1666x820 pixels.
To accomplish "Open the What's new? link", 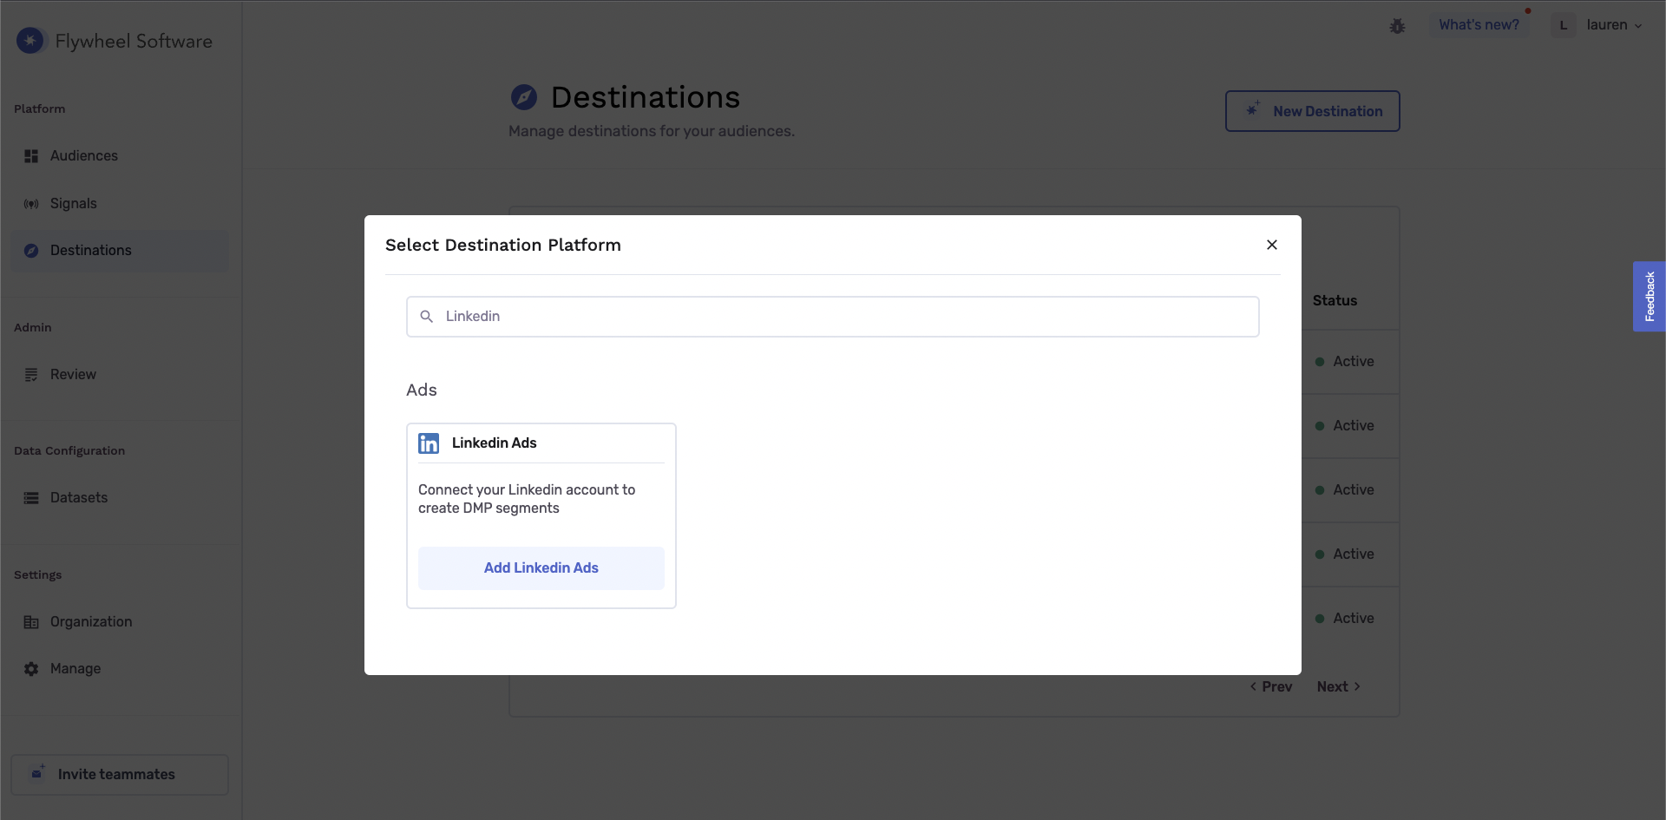I will [x=1479, y=25].
